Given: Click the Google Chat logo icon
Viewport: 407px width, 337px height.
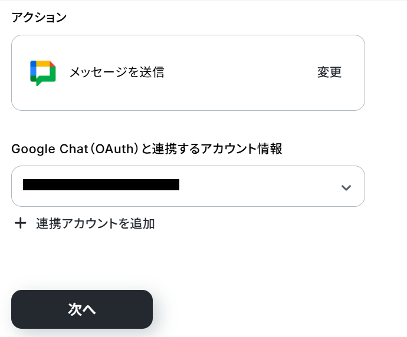Looking at the screenshot, I should pos(42,73).
